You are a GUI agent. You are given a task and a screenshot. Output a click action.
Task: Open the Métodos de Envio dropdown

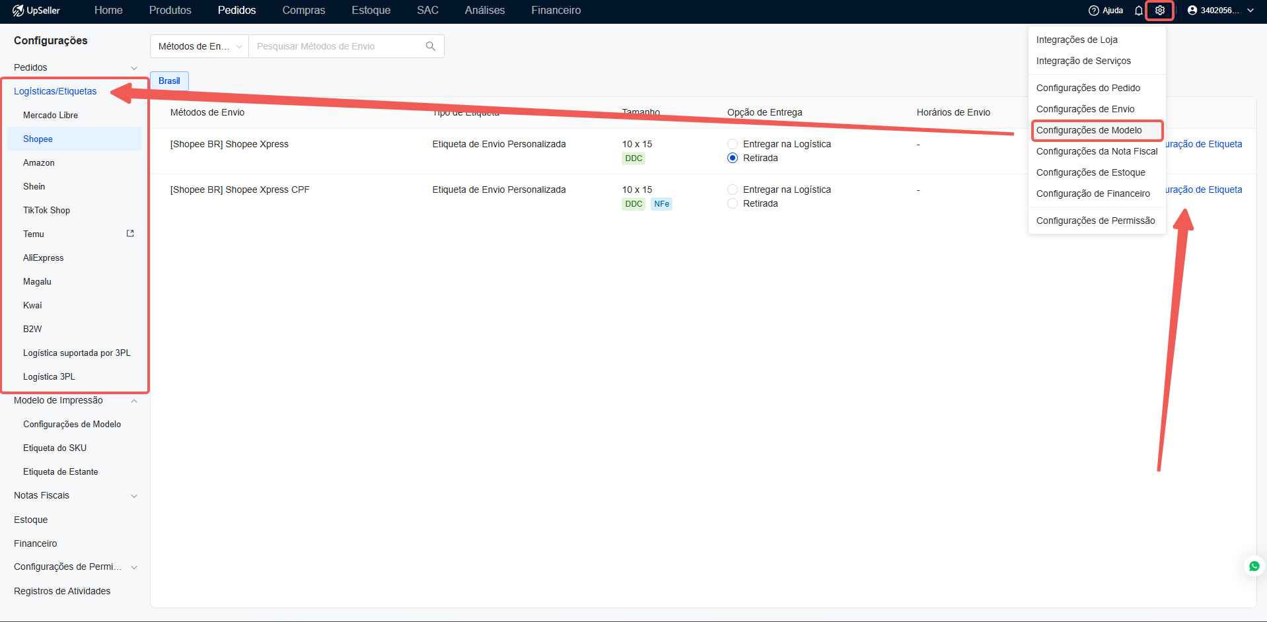[x=199, y=46]
